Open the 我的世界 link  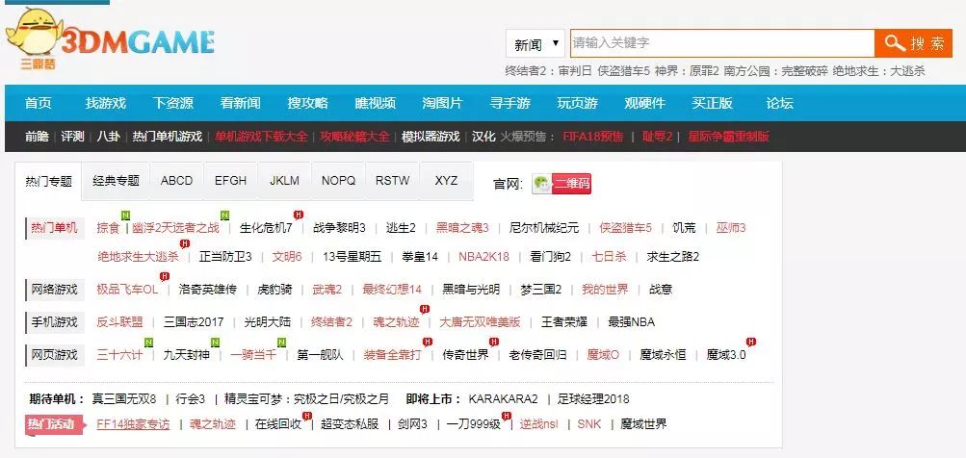(x=605, y=290)
